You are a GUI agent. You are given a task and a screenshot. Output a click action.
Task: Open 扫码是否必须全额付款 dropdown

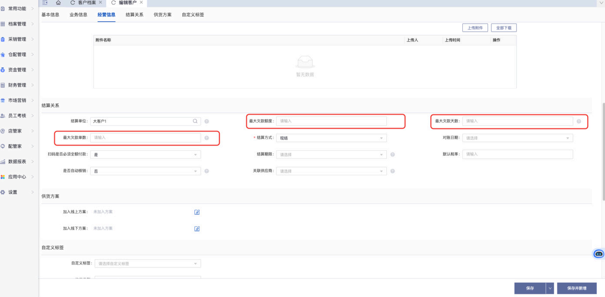[x=146, y=155]
